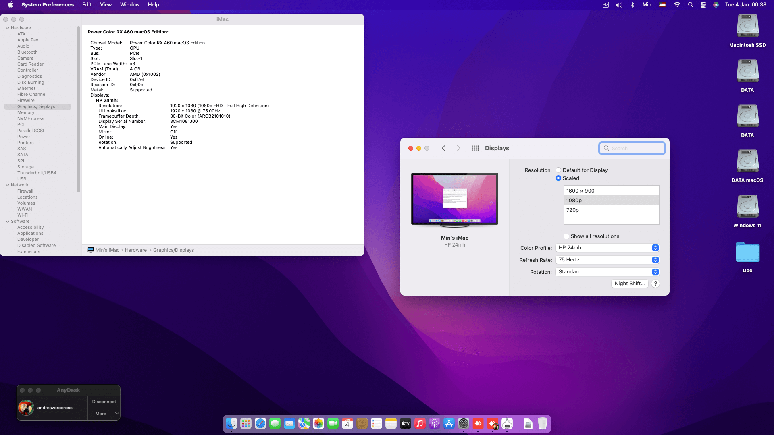The height and width of the screenshot is (435, 774).
Task: Go back in System Preferences
Action: 443,148
